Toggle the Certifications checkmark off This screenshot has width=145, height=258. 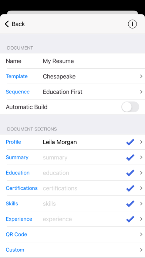[x=130, y=188]
